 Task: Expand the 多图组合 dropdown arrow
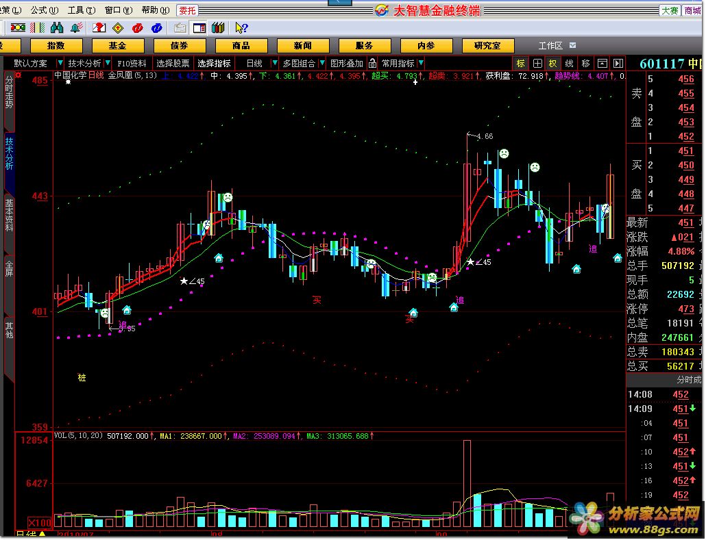322,64
